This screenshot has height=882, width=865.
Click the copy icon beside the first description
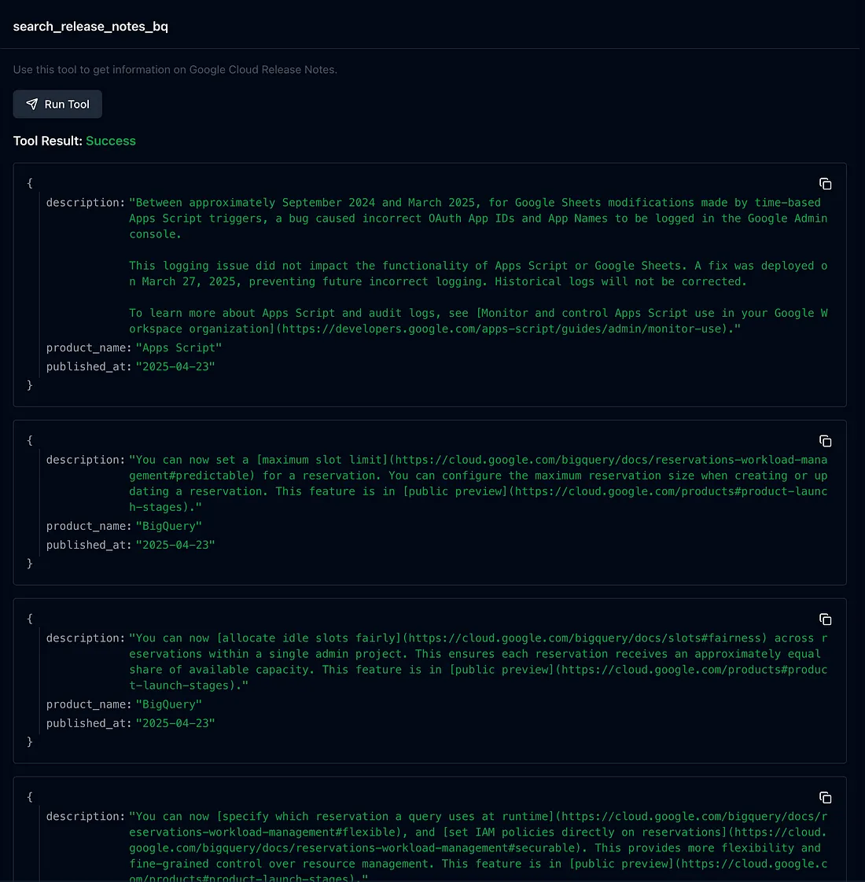(x=825, y=183)
